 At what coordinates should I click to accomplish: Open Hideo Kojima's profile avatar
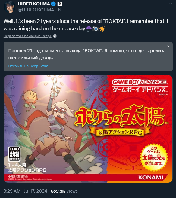pos(10,7)
